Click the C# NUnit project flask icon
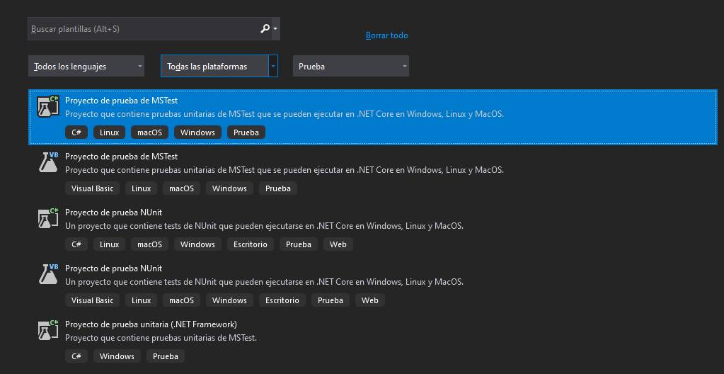724x374 pixels. tap(48, 218)
